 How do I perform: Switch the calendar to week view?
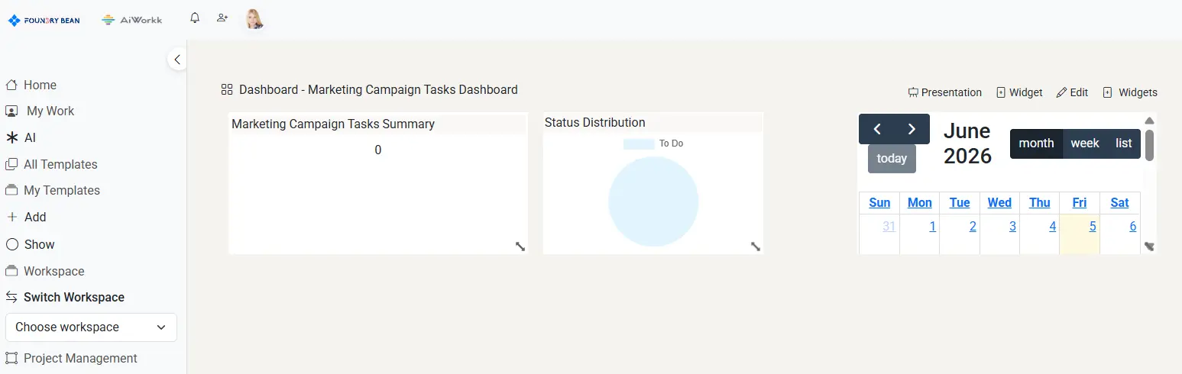click(1085, 143)
